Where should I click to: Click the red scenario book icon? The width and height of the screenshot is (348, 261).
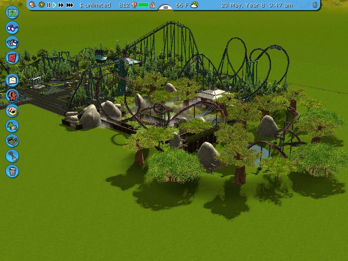12,58
